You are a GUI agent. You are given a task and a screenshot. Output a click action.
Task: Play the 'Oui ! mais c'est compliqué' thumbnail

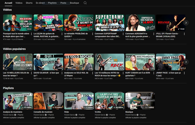click(48, 62)
